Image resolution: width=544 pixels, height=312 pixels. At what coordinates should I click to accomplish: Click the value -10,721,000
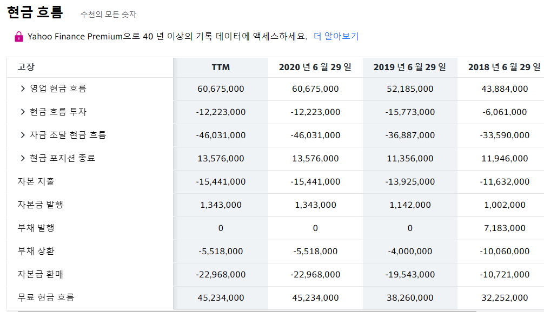click(505, 275)
